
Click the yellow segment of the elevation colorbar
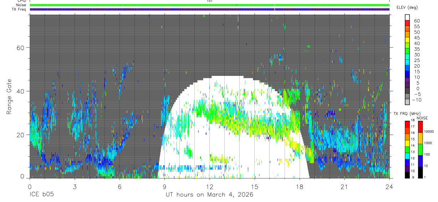click(x=407, y=40)
